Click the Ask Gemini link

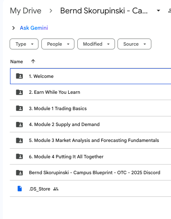click(x=34, y=28)
